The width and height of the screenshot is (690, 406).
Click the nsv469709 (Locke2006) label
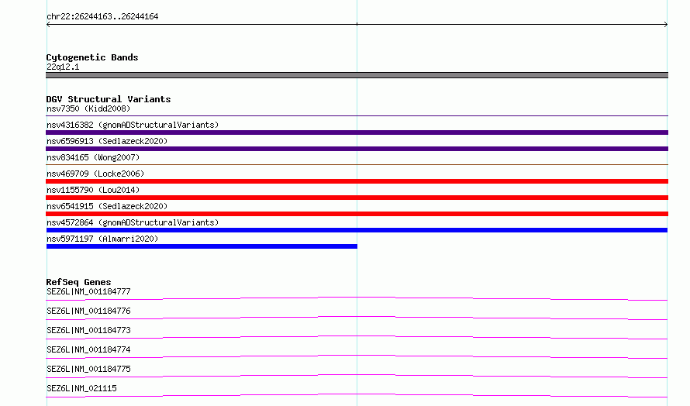(95, 174)
